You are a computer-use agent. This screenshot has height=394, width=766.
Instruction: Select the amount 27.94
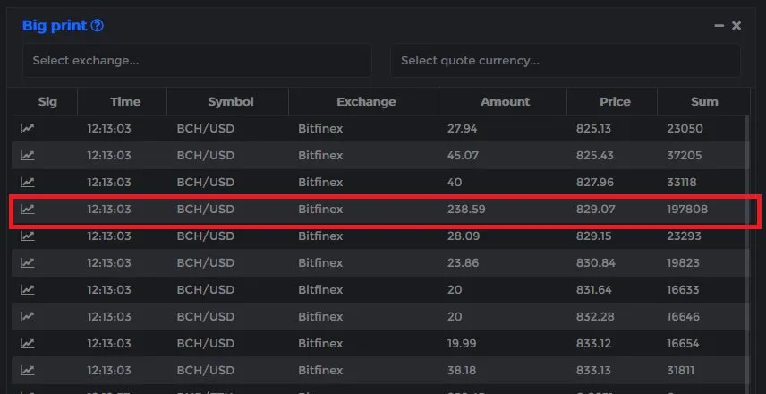[x=462, y=129]
